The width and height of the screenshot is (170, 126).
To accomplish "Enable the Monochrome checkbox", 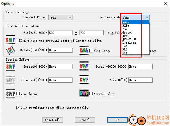I will pos(18,94).
